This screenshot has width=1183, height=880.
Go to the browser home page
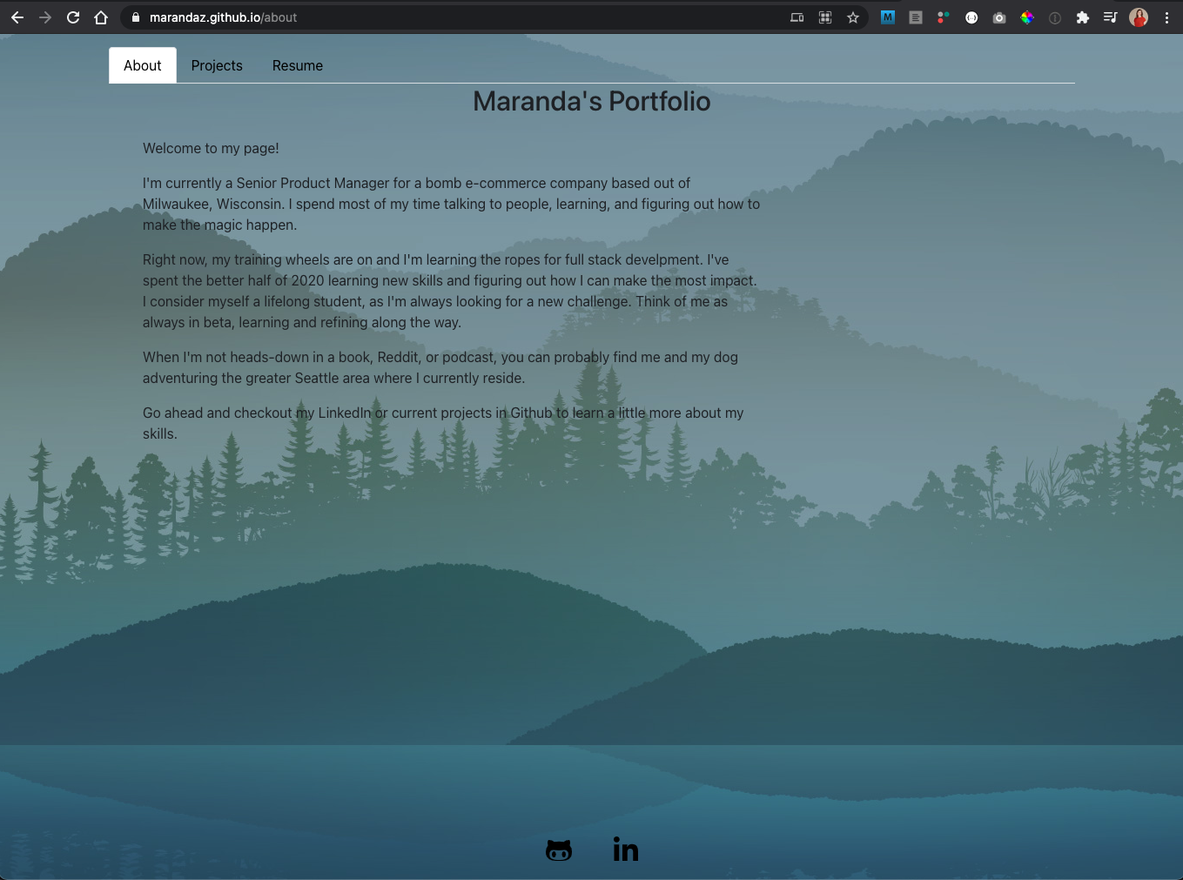click(100, 17)
